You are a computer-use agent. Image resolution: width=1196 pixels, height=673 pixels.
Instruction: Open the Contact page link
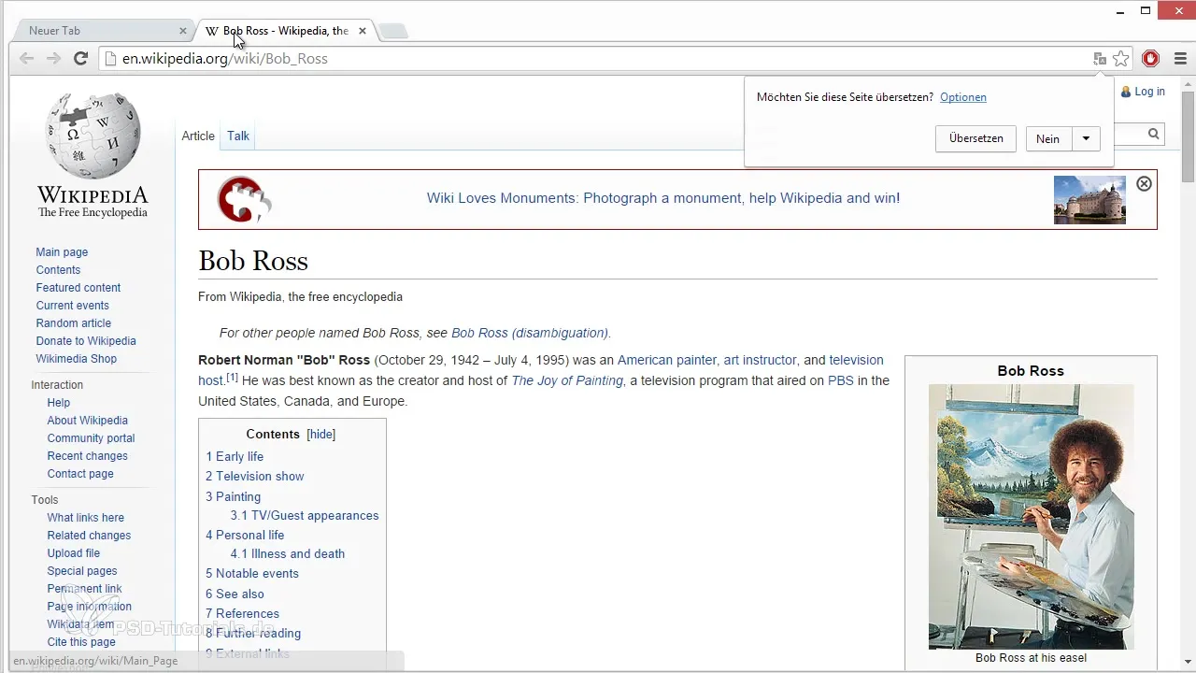tap(80, 474)
